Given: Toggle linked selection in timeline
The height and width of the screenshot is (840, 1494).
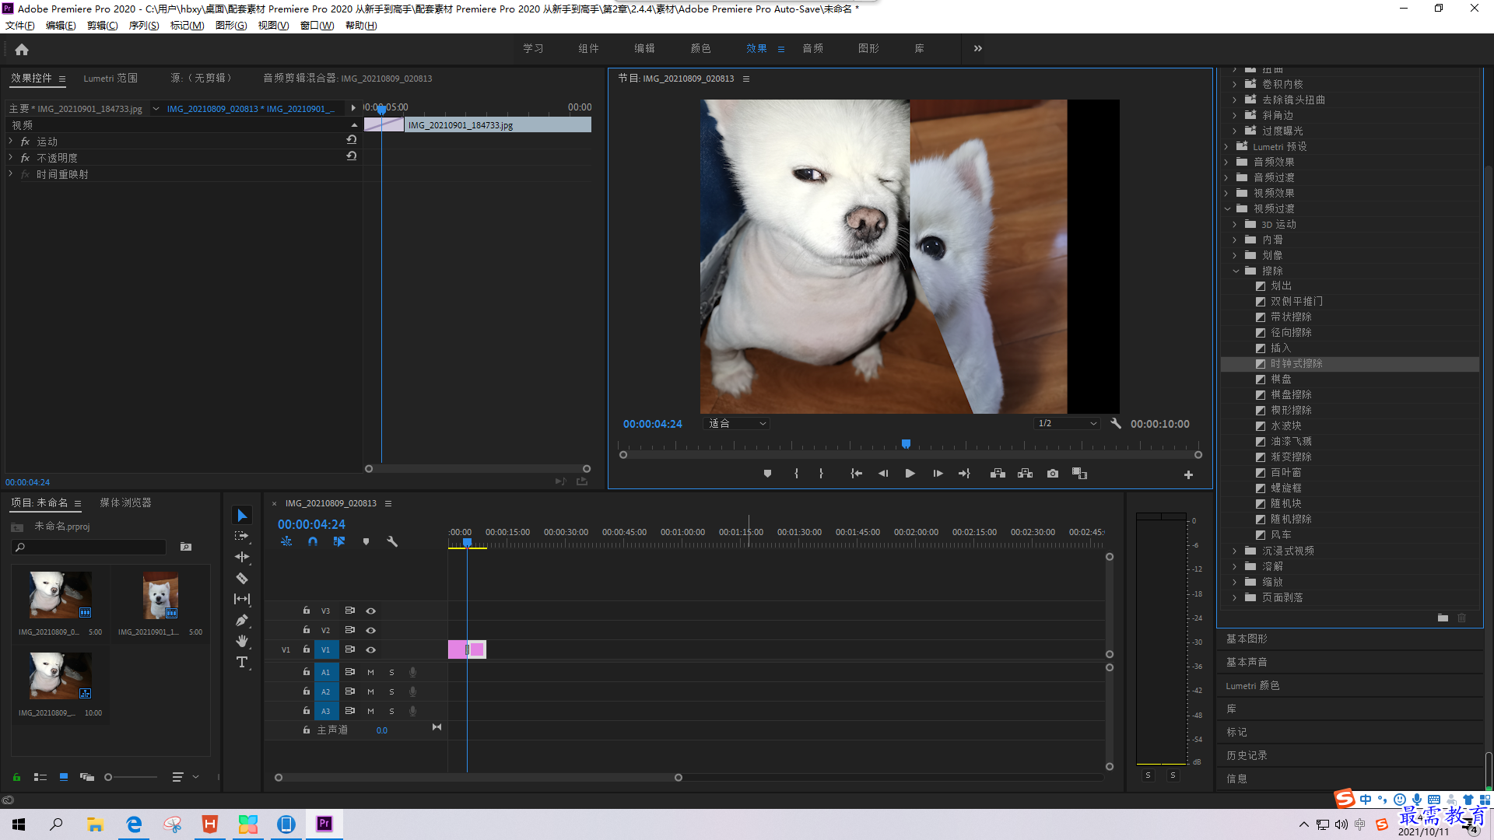Looking at the screenshot, I should click(339, 541).
